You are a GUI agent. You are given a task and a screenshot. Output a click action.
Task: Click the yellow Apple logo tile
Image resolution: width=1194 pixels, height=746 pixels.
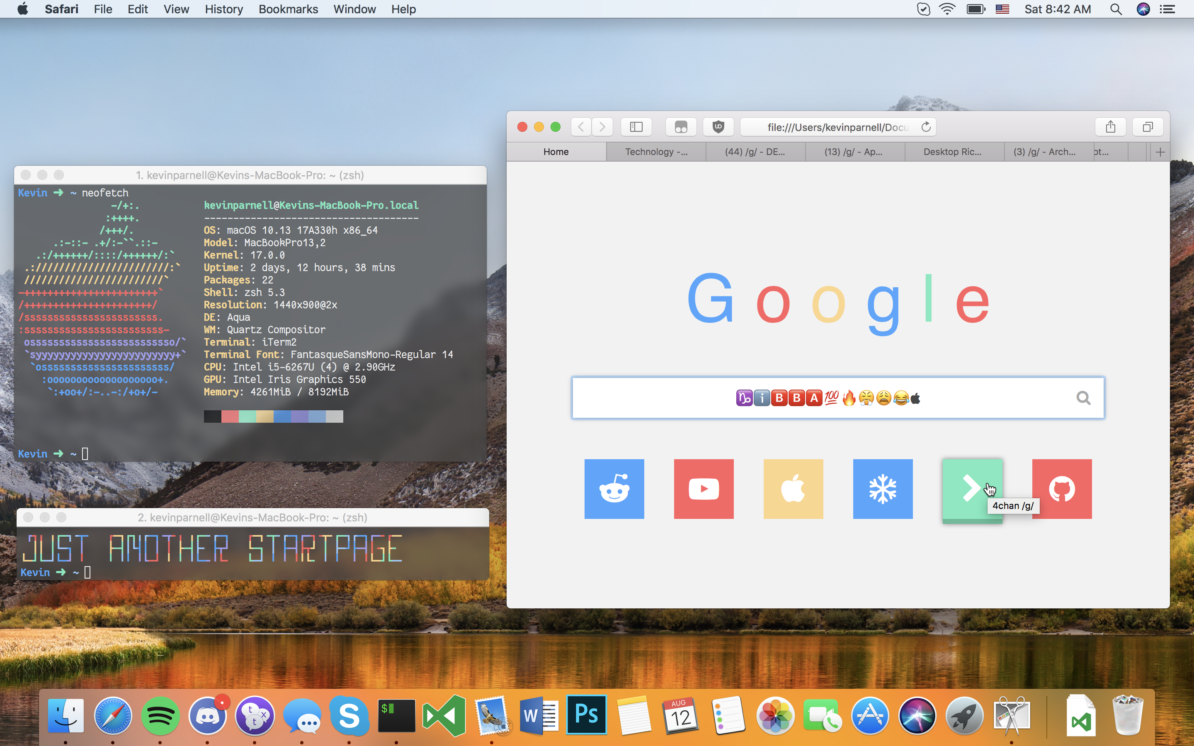point(793,489)
